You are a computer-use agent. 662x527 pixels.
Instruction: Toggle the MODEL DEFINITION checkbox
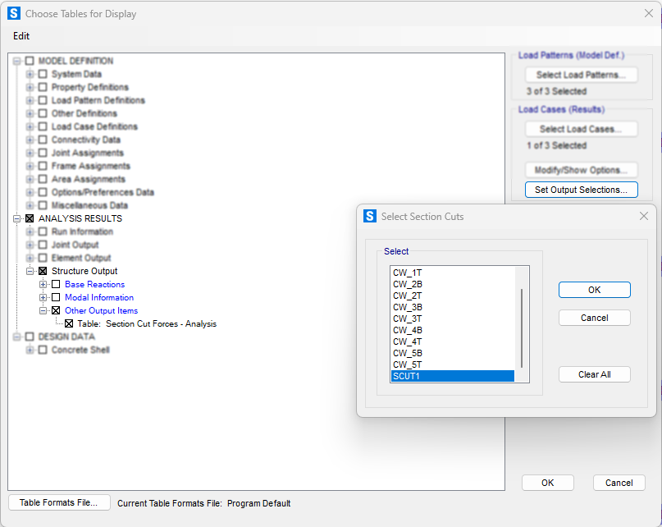(30, 61)
